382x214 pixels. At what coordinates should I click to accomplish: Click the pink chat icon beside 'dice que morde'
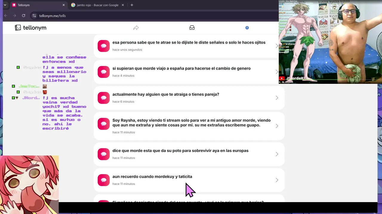tap(104, 154)
